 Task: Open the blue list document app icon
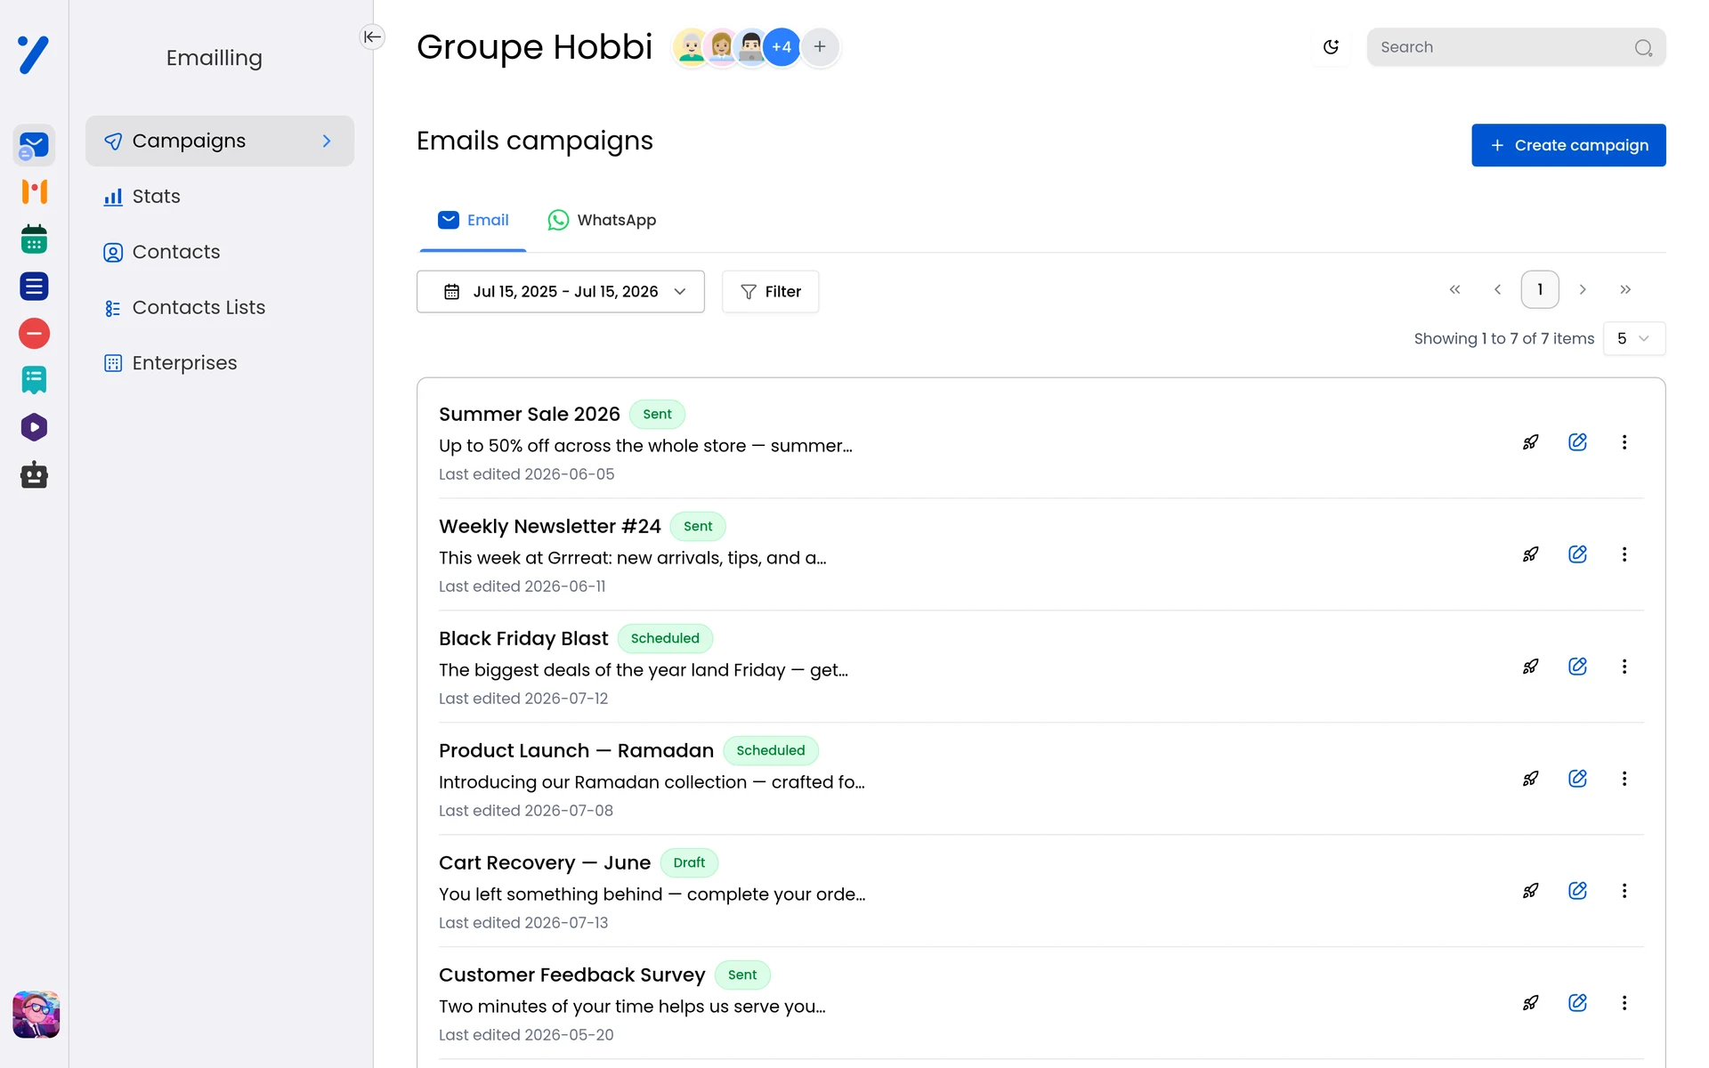click(x=34, y=287)
